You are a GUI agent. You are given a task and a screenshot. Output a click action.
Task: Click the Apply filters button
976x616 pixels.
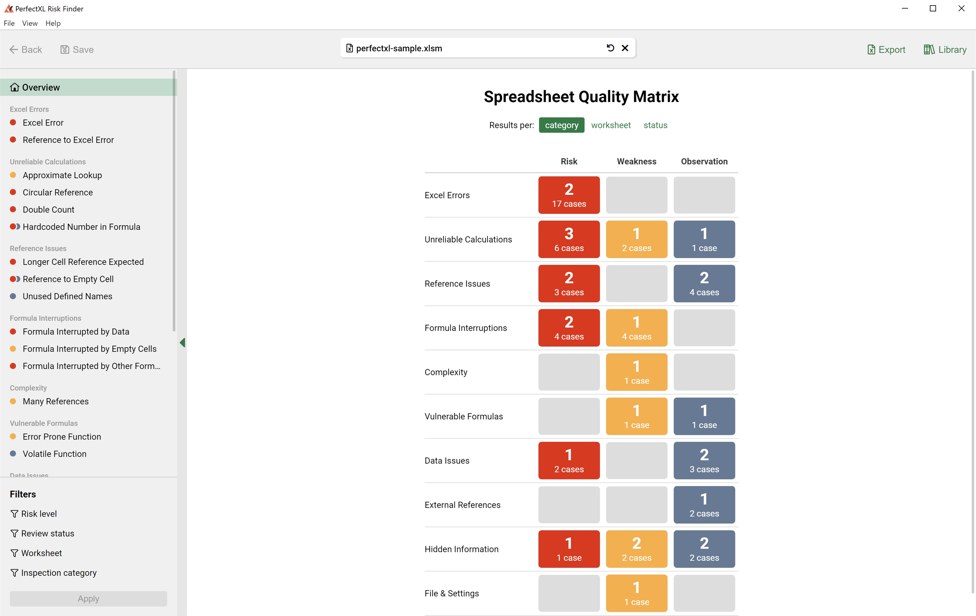88,598
